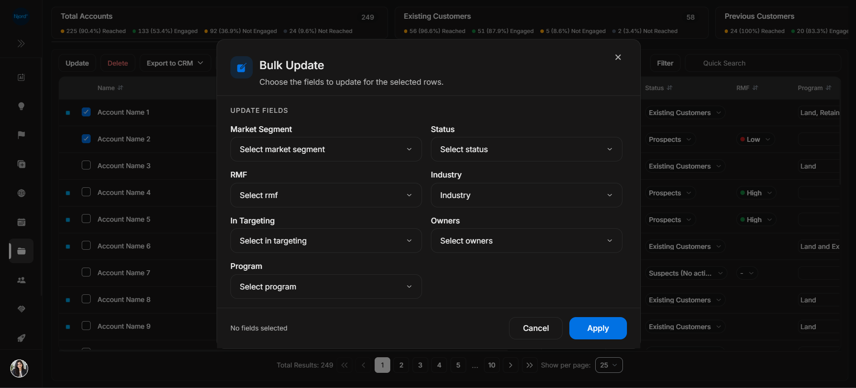
Task: Open the add-copy sidebar icon
Action: pyautogui.click(x=21, y=164)
